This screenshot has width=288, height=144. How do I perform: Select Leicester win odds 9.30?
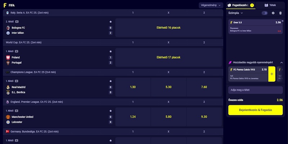[x=204, y=117]
